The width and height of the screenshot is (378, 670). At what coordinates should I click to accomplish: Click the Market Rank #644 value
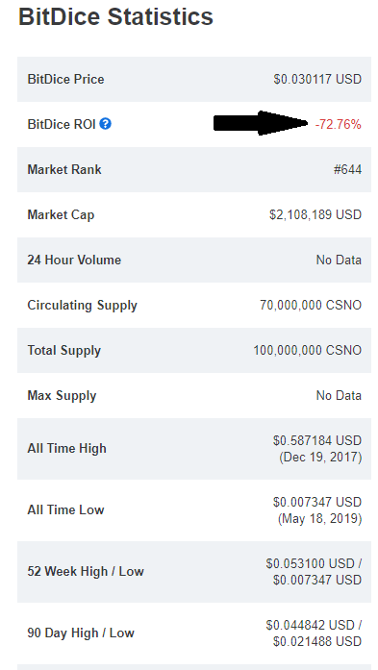coord(347,169)
